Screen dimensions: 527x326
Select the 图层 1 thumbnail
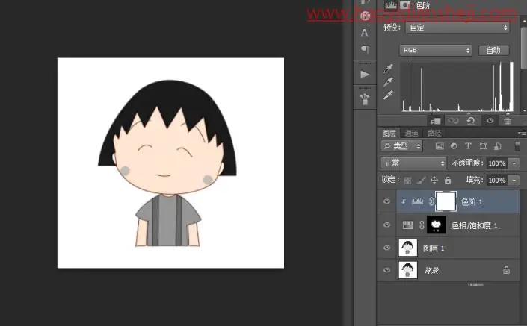(407, 248)
